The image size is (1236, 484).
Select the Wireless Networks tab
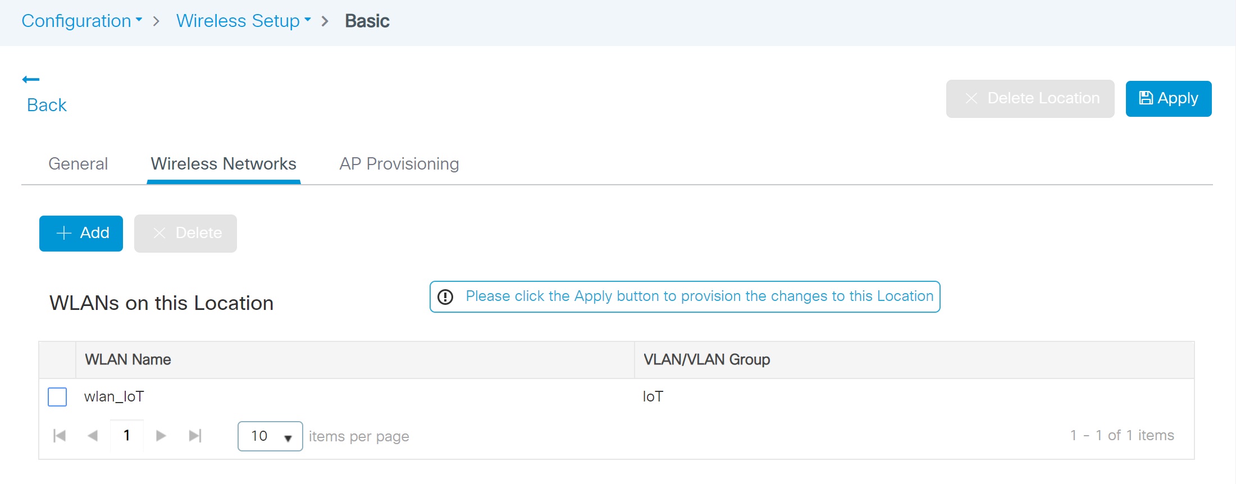[224, 164]
